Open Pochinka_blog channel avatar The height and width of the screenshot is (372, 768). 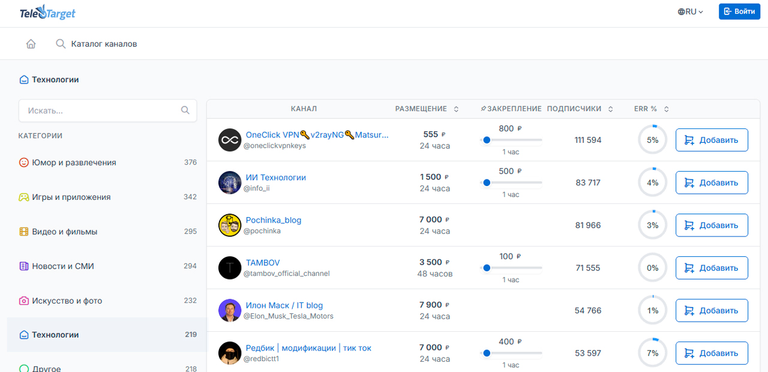click(229, 225)
